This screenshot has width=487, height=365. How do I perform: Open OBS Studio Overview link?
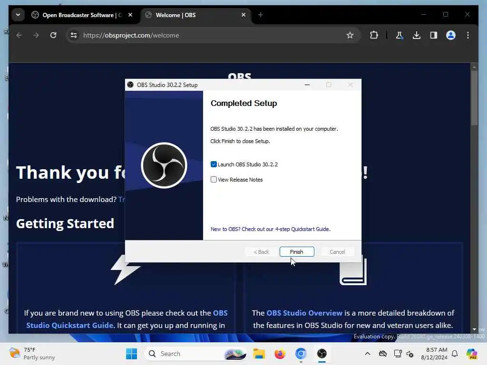click(x=304, y=313)
